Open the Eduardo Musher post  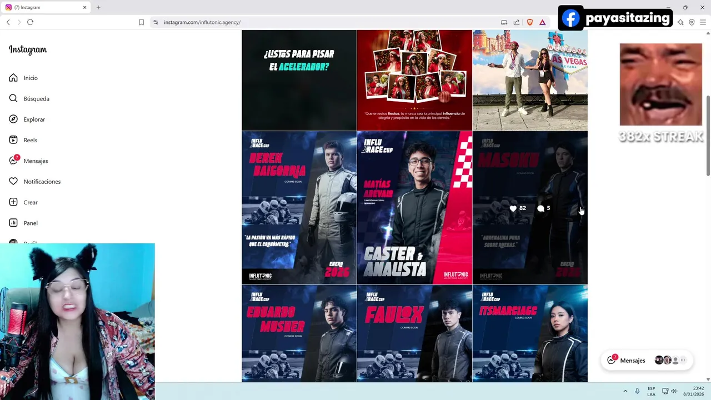299,334
